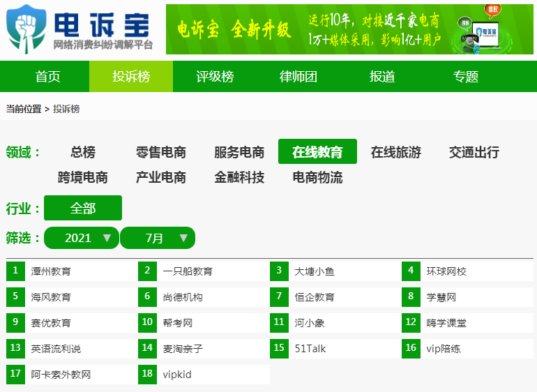Viewport: 537px width, 392px height.
Task: Open rank 18 vipkid
Action: click(204, 375)
